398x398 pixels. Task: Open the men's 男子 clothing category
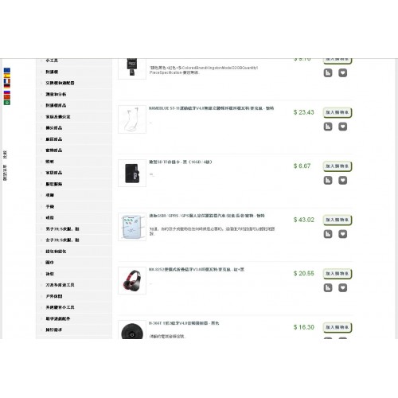62,228
